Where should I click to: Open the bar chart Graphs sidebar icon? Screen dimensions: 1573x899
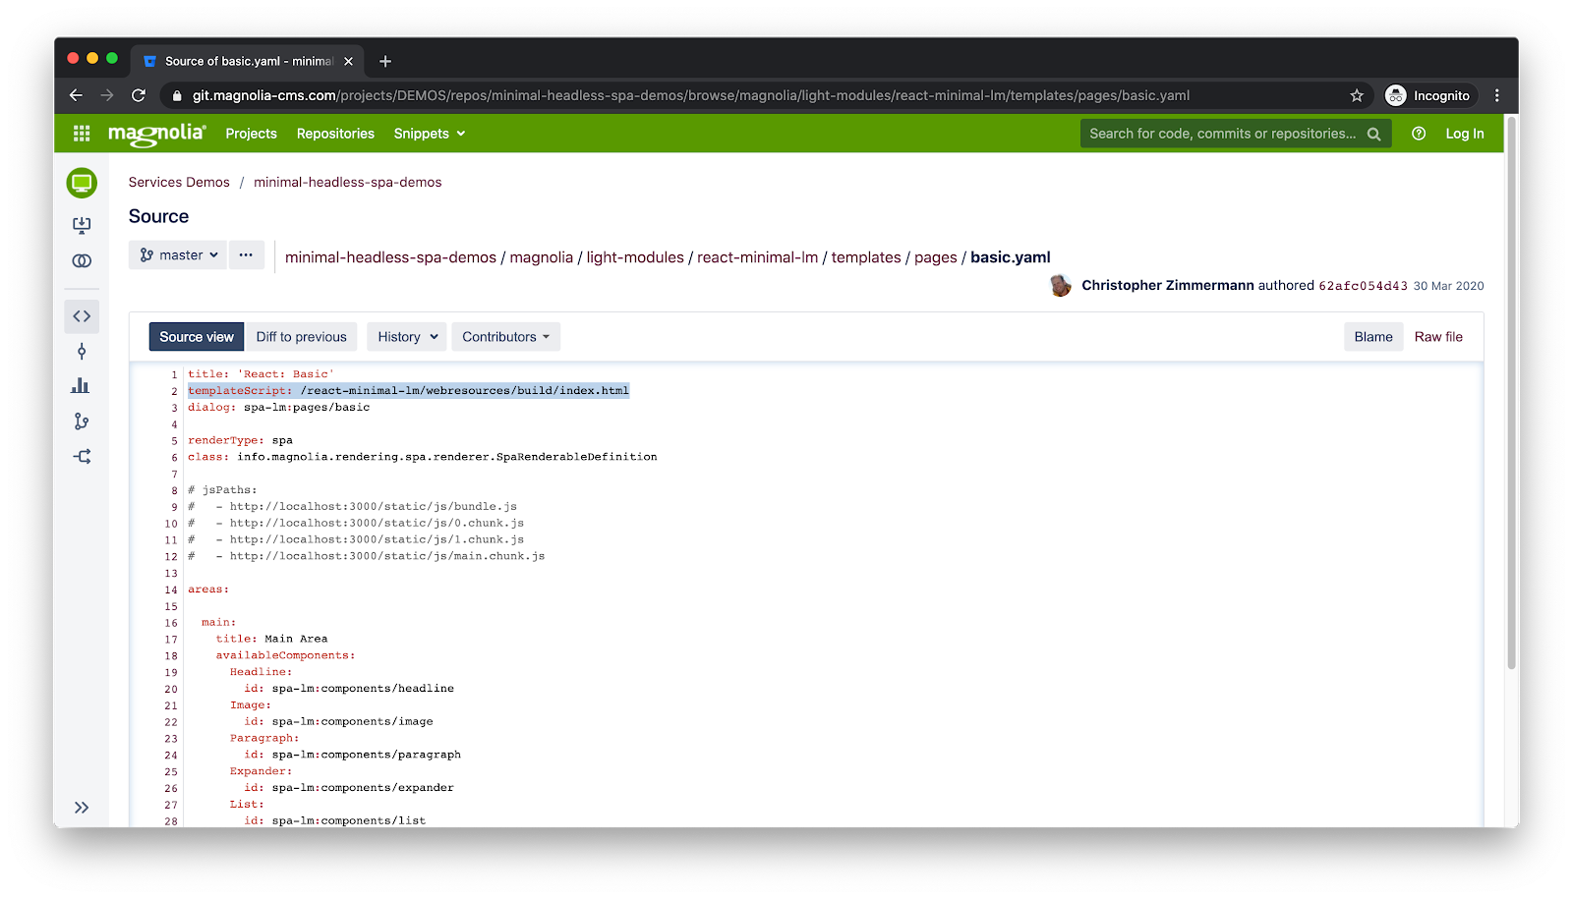[82, 386]
